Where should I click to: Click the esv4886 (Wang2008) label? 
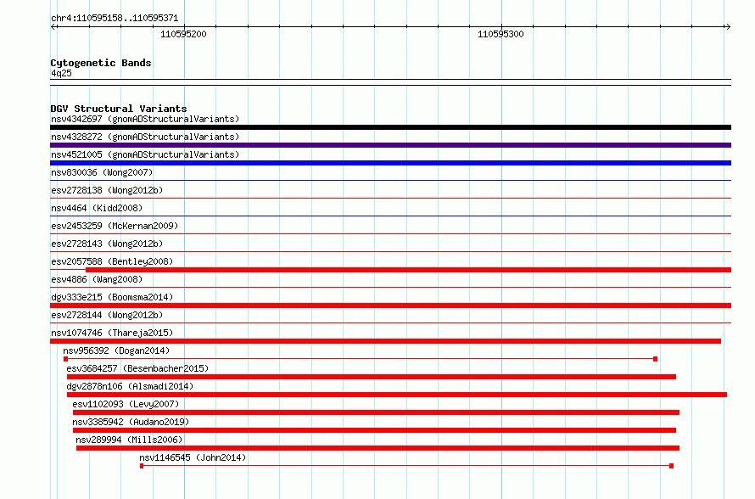[97, 279]
